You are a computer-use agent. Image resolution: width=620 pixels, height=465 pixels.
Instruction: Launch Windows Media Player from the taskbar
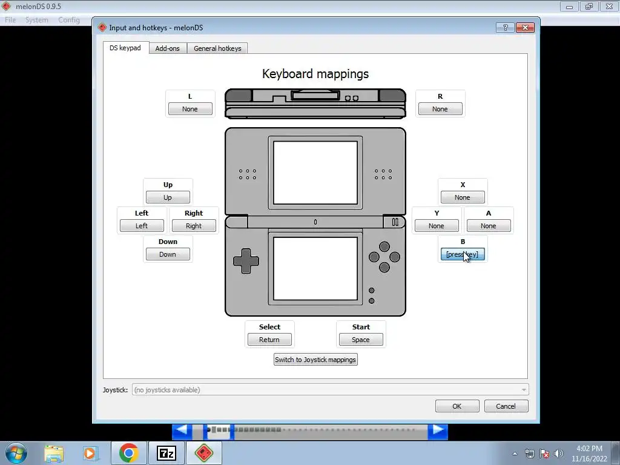tap(90, 453)
